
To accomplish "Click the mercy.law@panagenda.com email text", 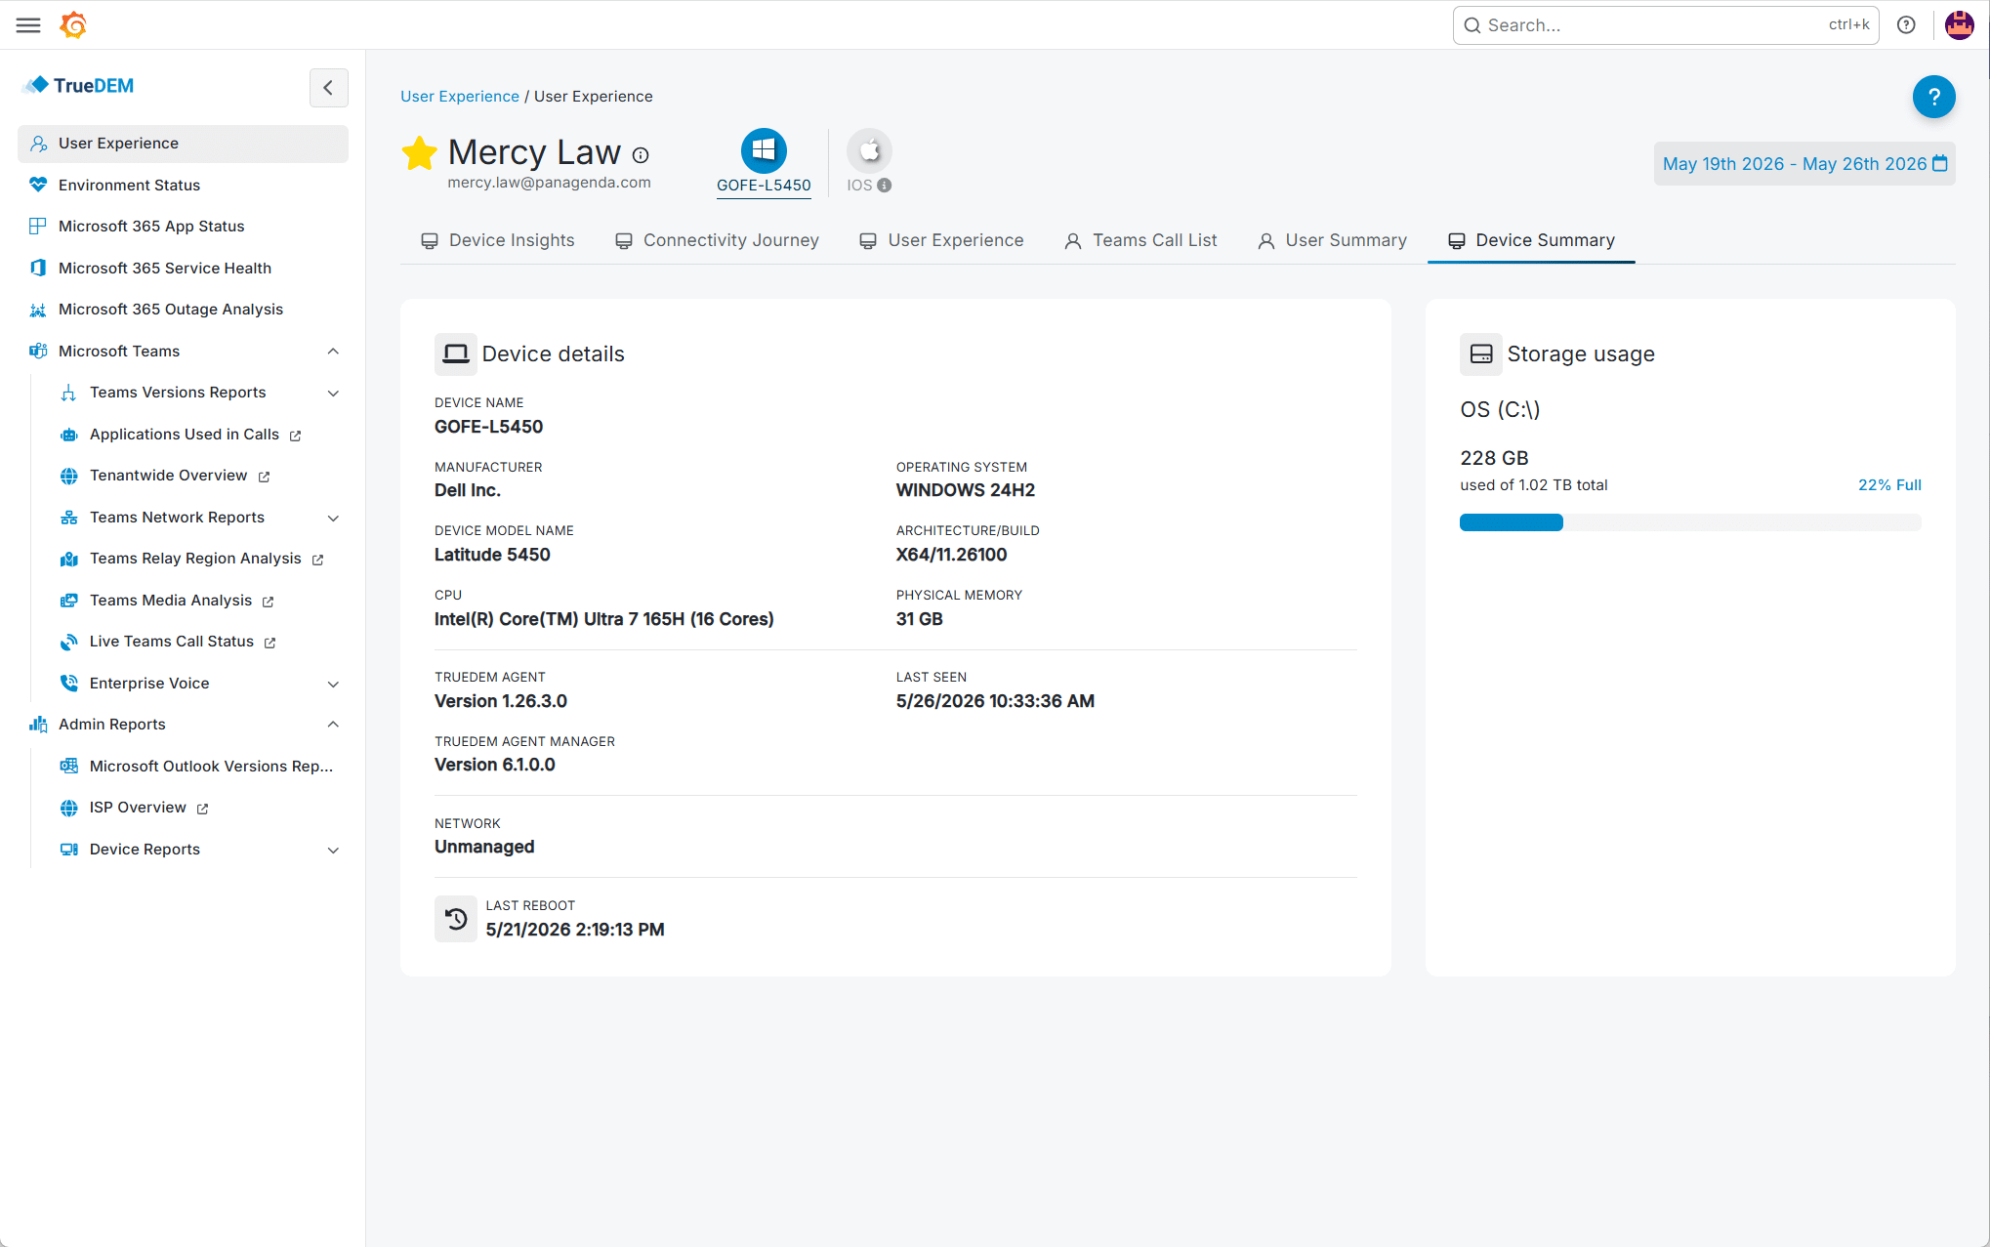I will [549, 183].
